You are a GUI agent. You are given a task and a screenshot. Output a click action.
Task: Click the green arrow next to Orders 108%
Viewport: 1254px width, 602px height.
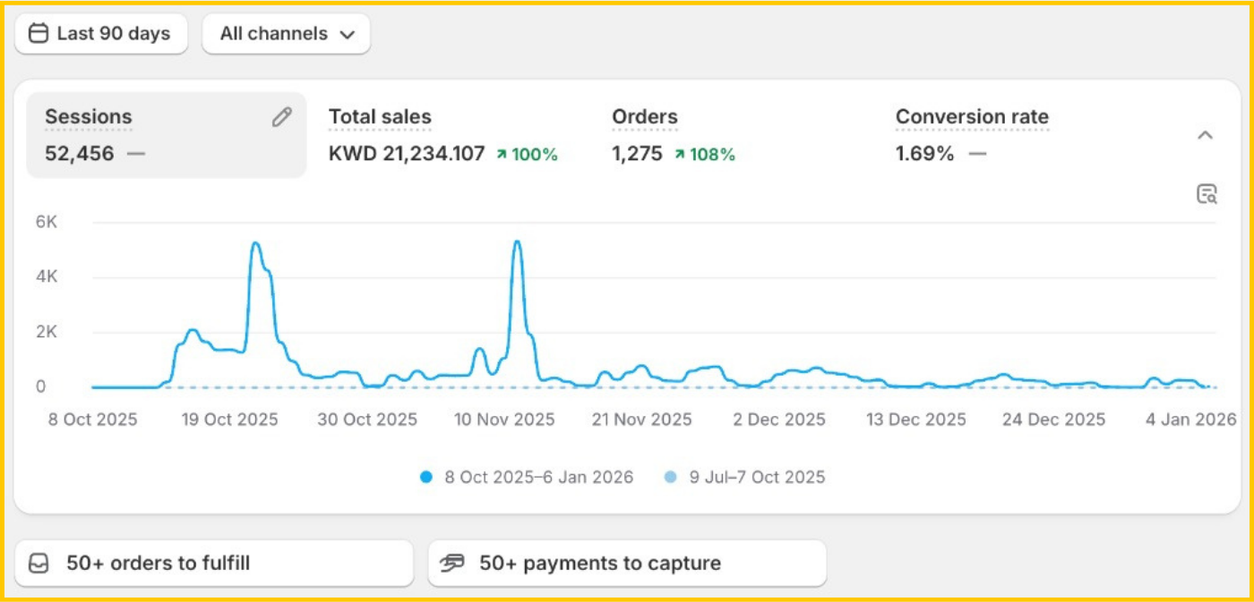680,155
